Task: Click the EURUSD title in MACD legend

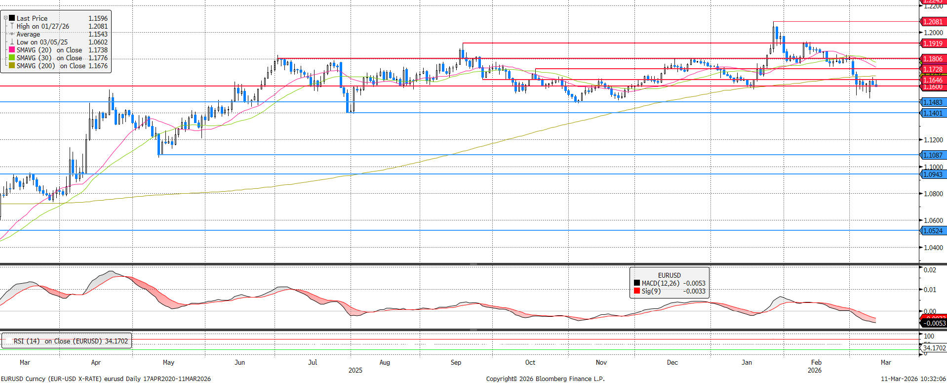Action: [x=669, y=275]
